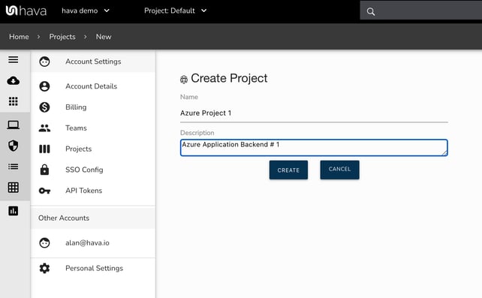The height and width of the screenshot is (298, 482).
Task: Click the table grid icon in sidebar
Action: [14, 188]
